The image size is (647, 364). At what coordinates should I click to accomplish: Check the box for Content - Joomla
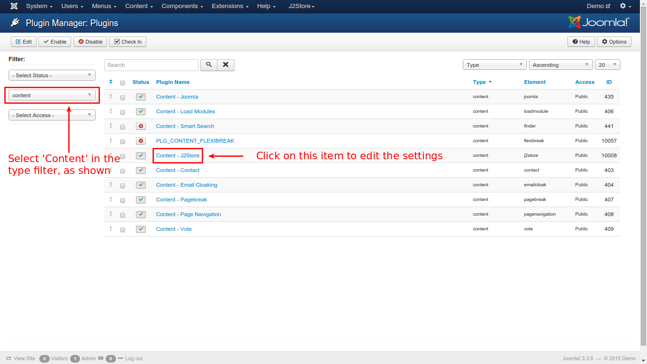tap(123, 97)
